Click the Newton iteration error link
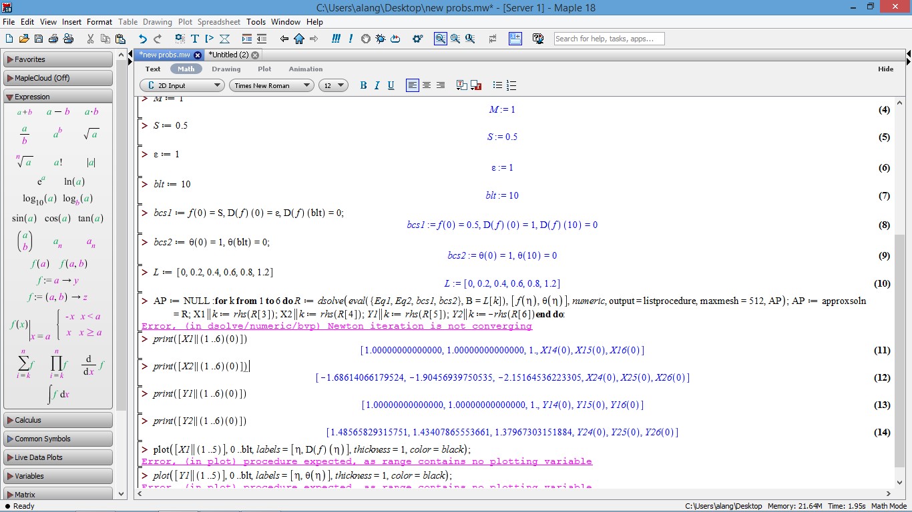 [x=337, y=326]
